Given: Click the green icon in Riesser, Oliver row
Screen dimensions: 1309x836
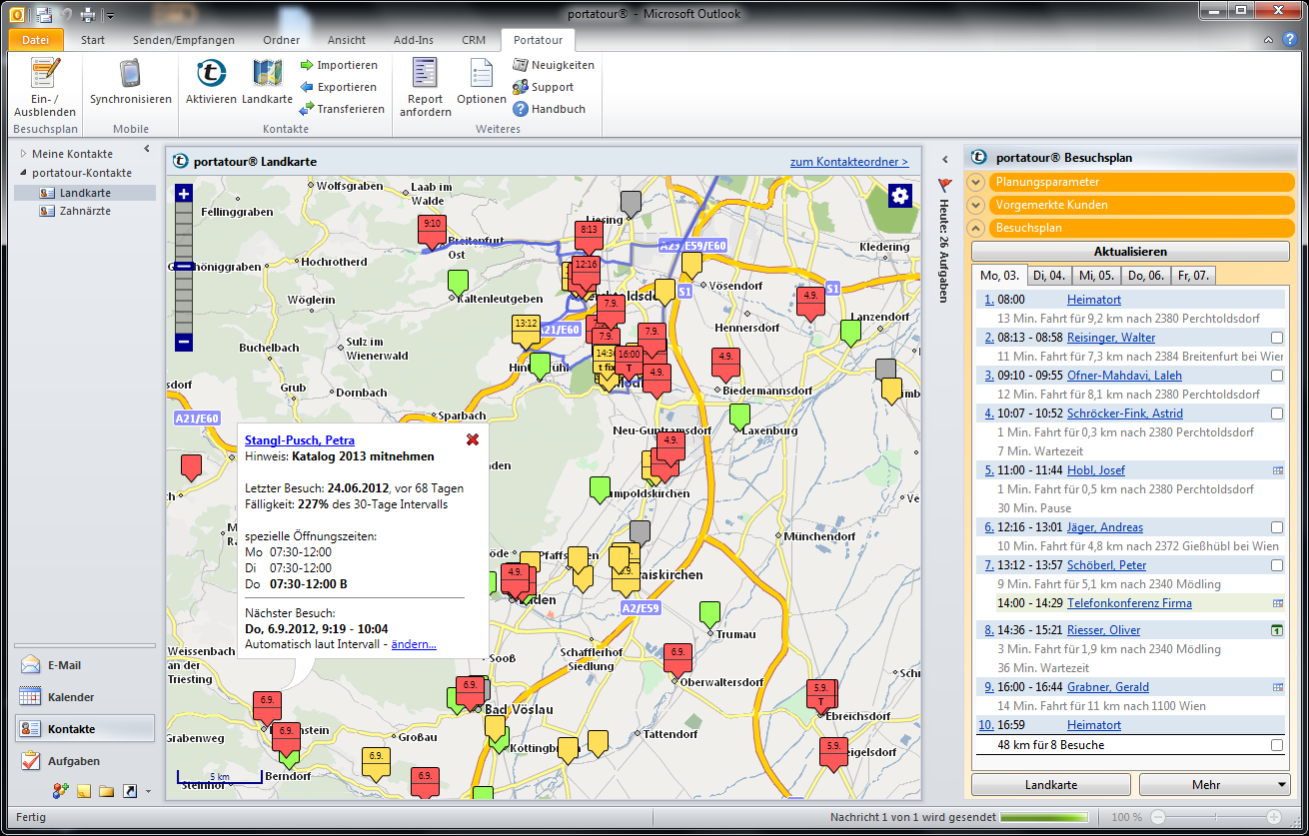Looking at the screenshot, I should [1277, 630].
